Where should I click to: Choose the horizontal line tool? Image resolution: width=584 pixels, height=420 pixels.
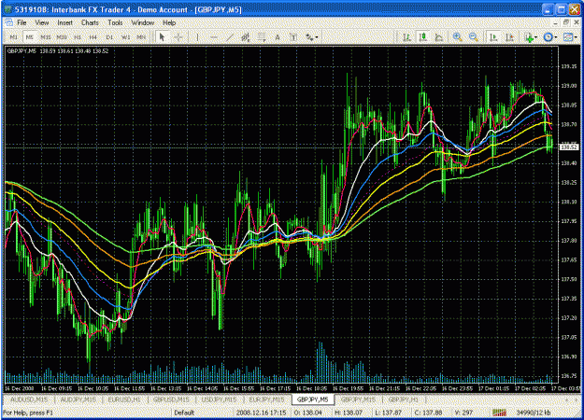(214, 37)
